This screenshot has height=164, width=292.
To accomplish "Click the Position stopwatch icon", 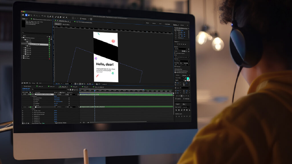I will (x=34, y=100).
